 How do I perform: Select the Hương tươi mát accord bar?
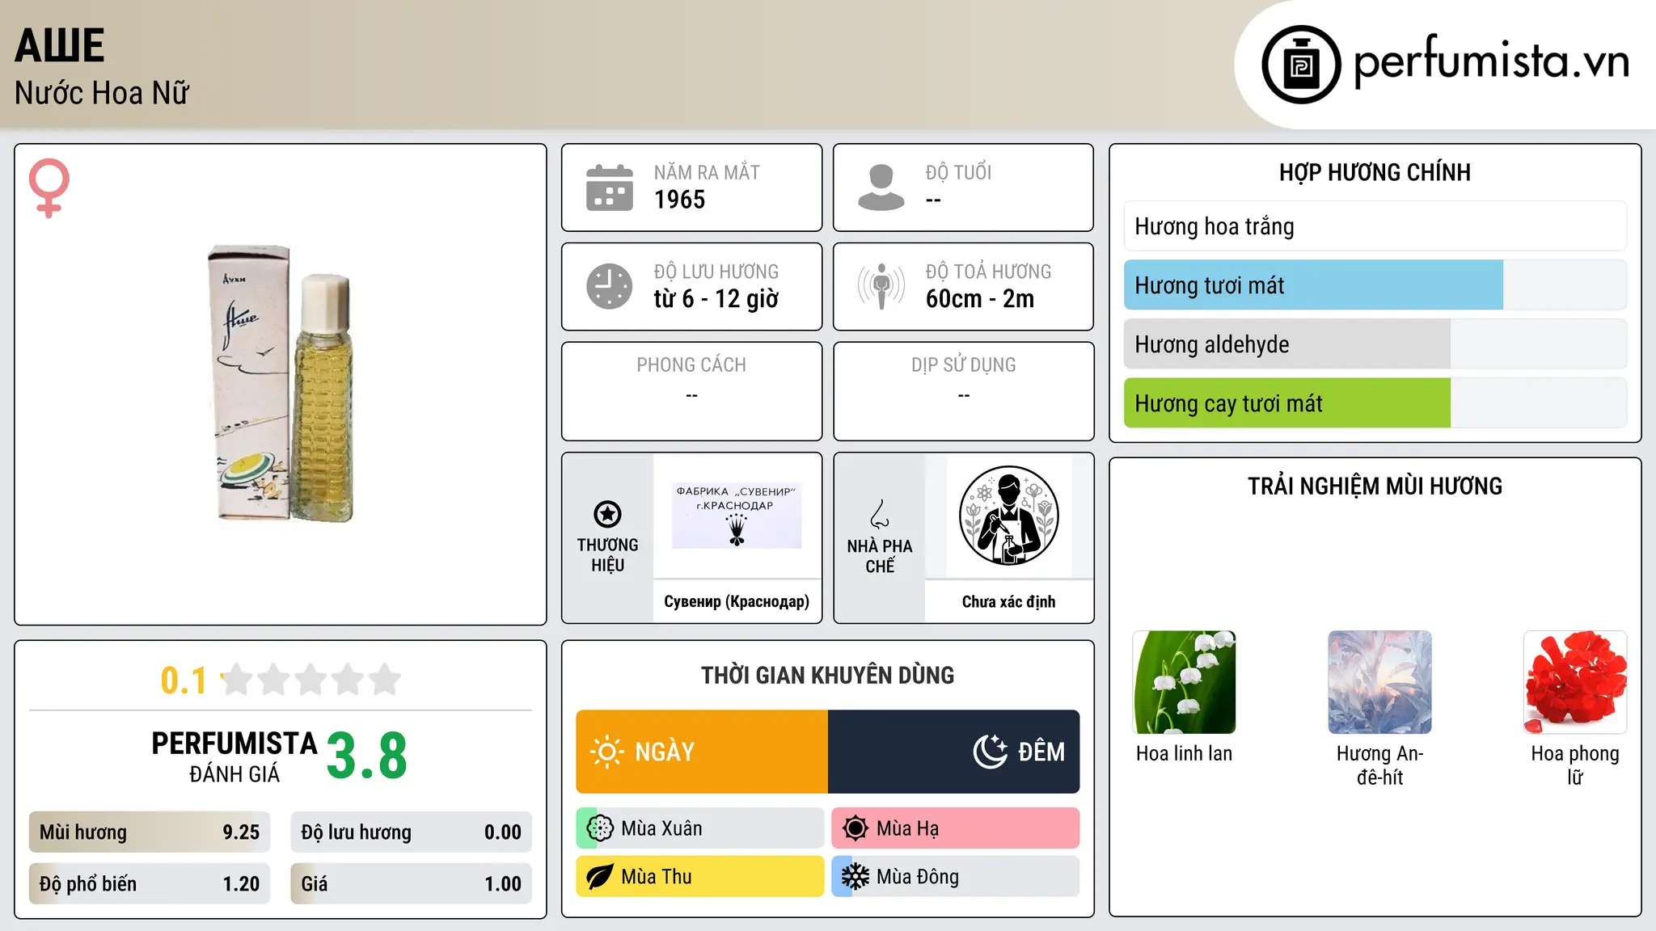[1375, 285]
